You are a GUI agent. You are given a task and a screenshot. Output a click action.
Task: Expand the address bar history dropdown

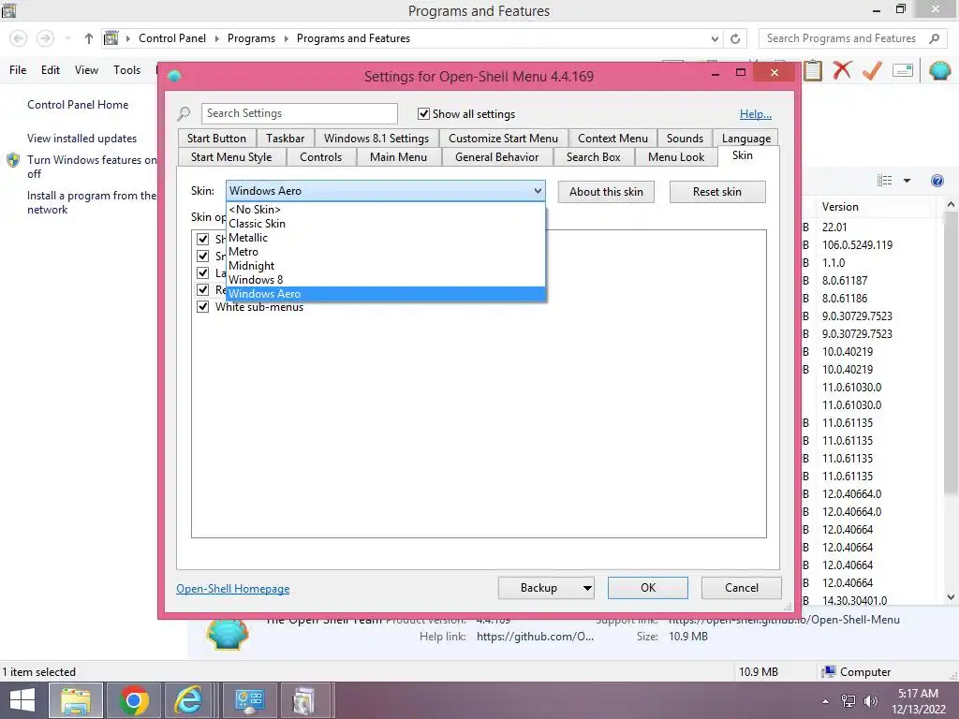coord(715,38)
